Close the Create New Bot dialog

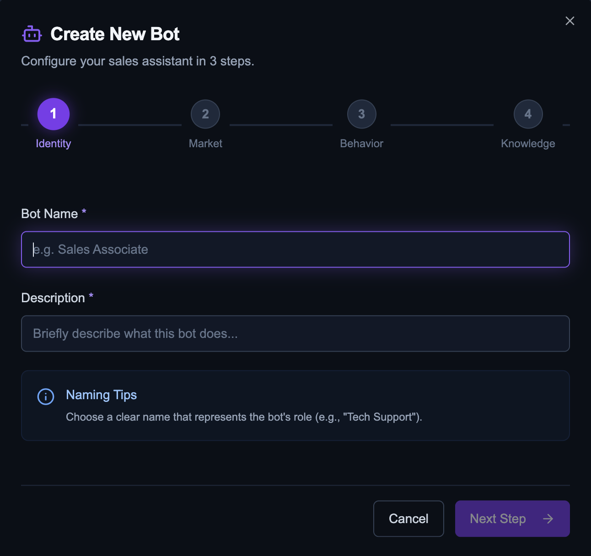[570, 21]
